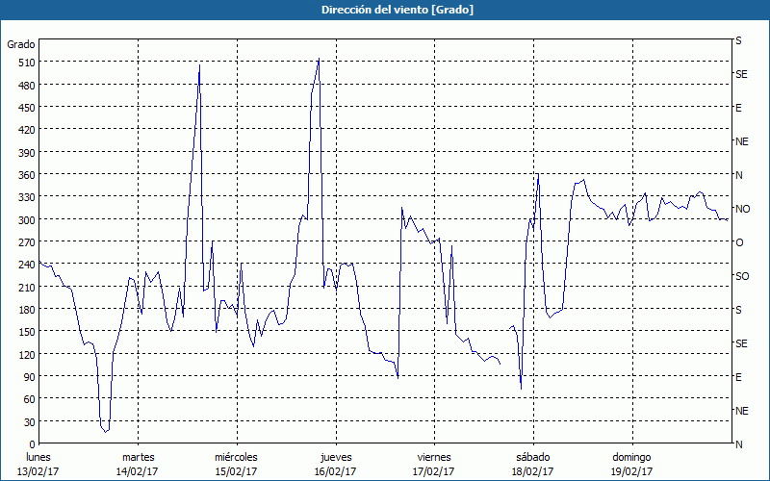Click the highest peak of the blue line
Image resolution: width=770 pixels, height=481 pixels.
point(319,59)
